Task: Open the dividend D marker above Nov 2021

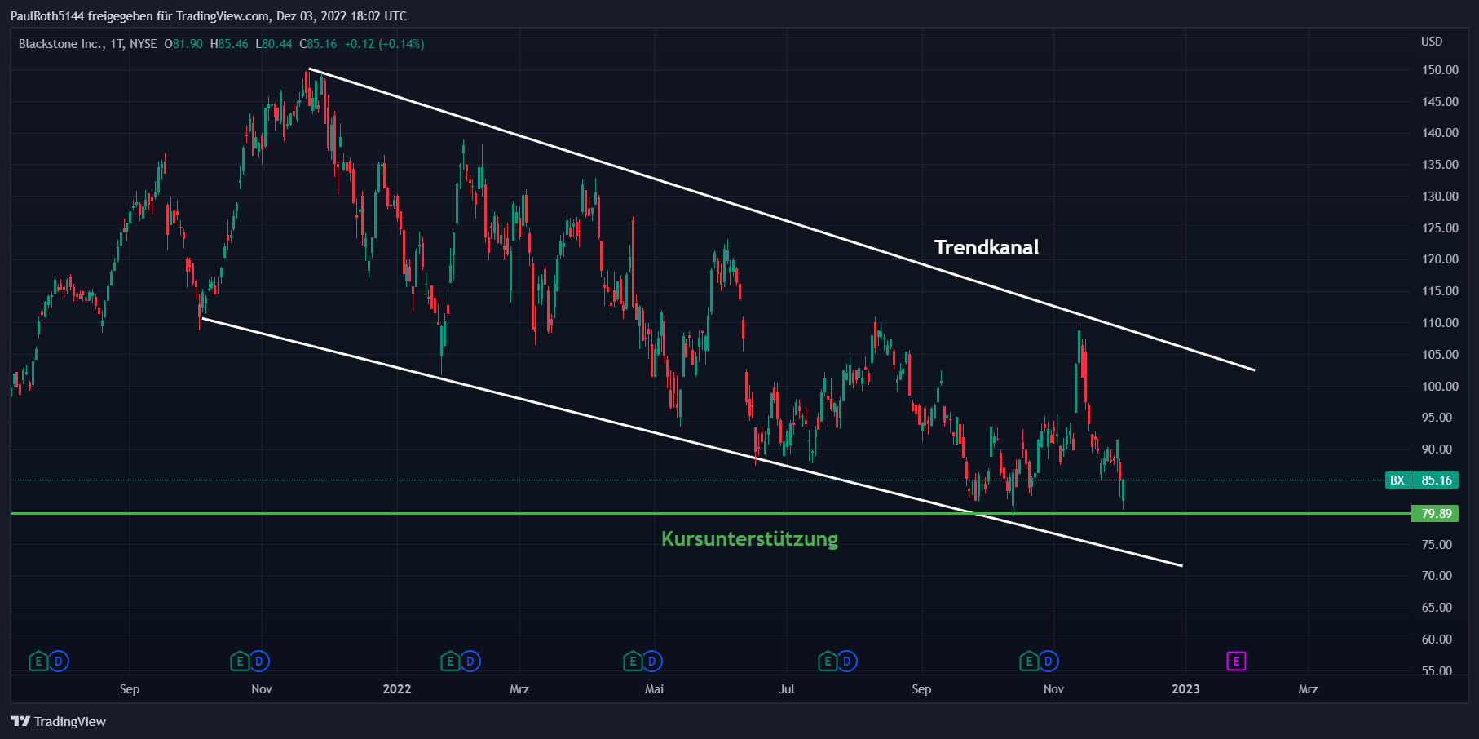Action: point(259,661)
